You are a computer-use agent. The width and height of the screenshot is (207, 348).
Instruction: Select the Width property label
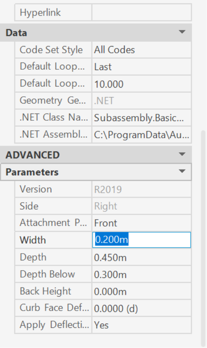point(33,240)
